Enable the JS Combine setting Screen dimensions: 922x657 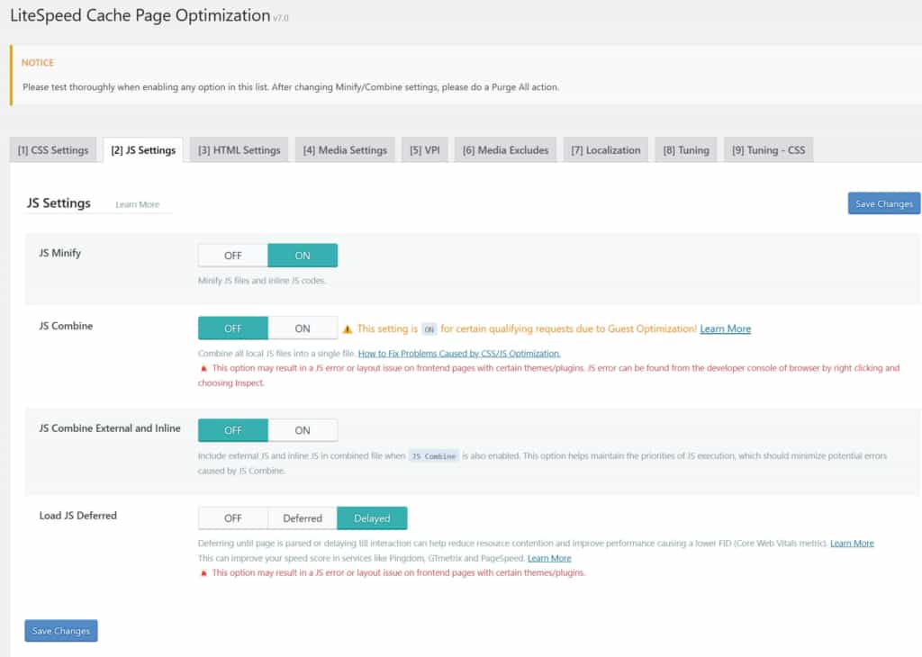click(x=303, y=328)
